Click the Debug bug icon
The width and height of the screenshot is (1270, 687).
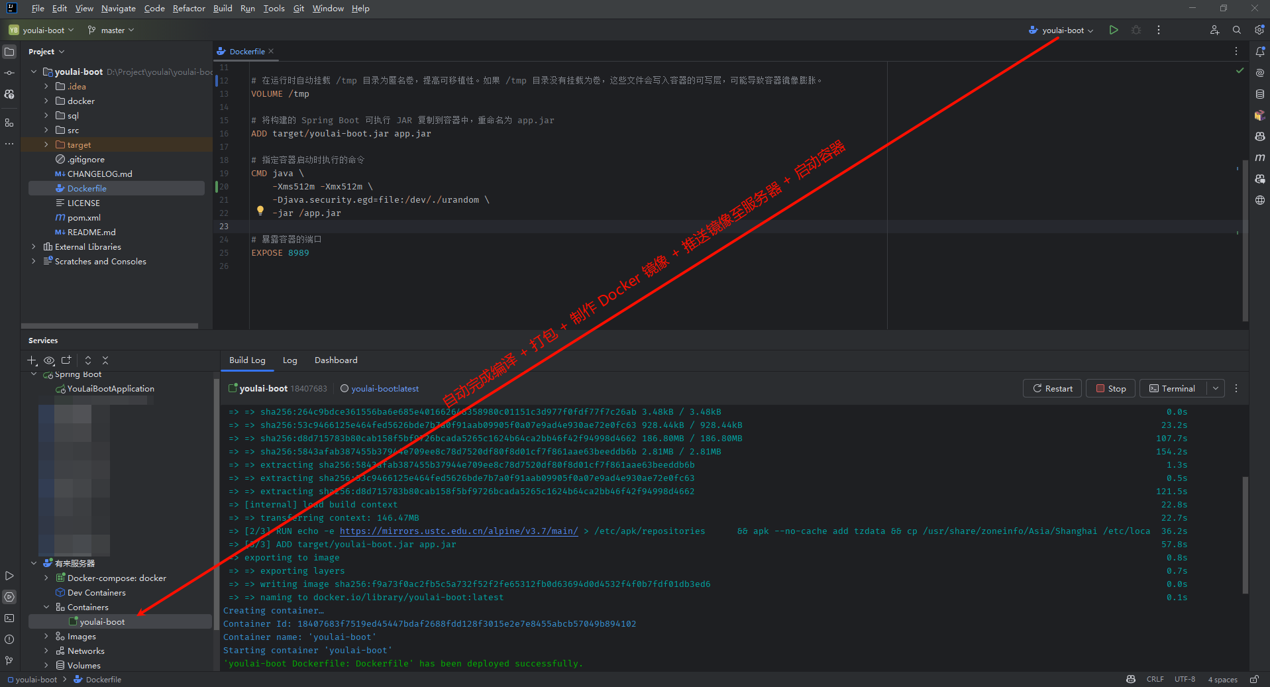[x=1136, y=30]
